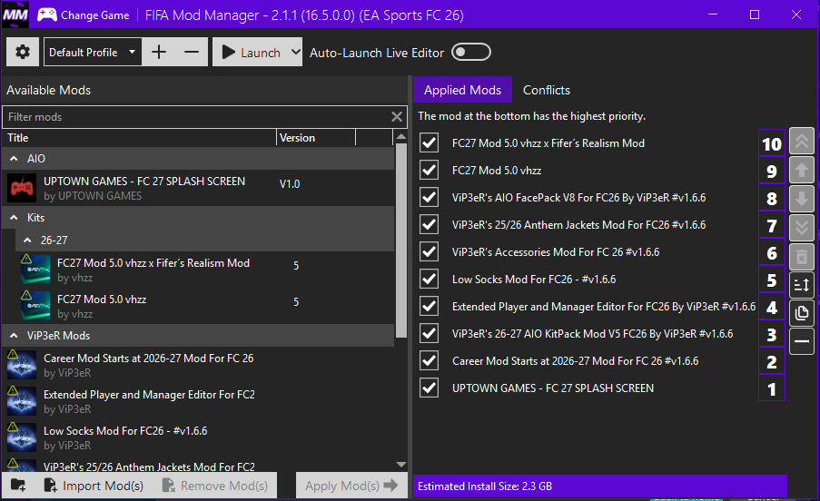The width and height of the screenshot is (820, 501).
Task: Click the available mods list scrollbar thumb
Action: [401, 241]
